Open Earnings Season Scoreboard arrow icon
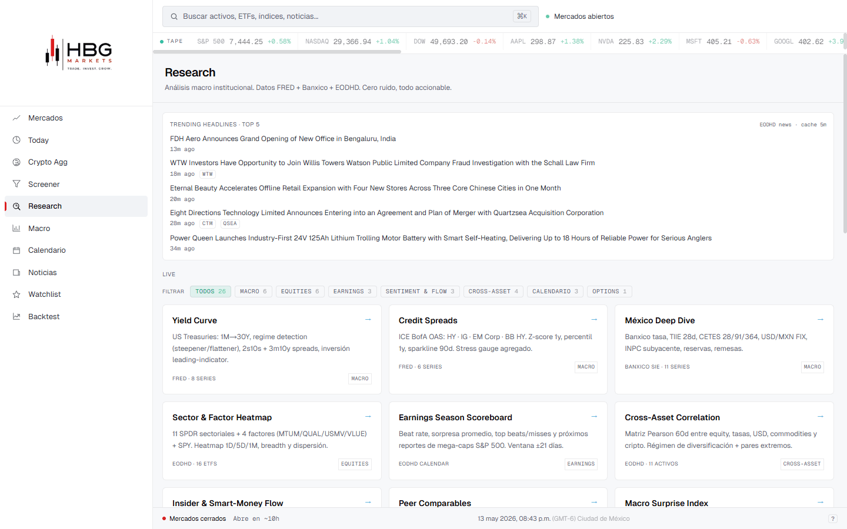This screenshot has height=529, width=847. (x=594, y=417)
